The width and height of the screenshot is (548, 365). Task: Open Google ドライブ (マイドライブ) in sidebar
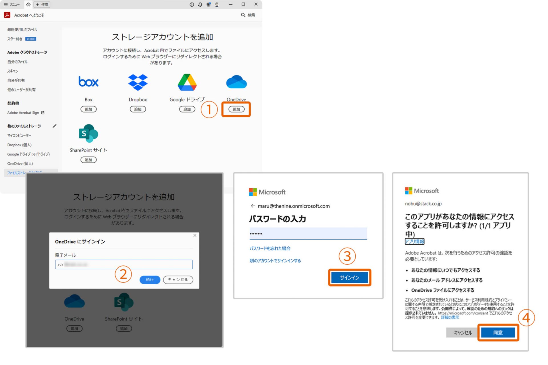[29, 154]
